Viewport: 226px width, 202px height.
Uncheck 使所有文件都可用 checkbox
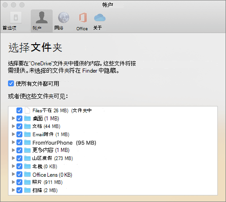tap(11, 83)
